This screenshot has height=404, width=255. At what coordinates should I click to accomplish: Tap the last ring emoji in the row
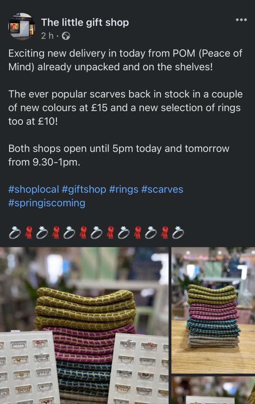point(178,232)
